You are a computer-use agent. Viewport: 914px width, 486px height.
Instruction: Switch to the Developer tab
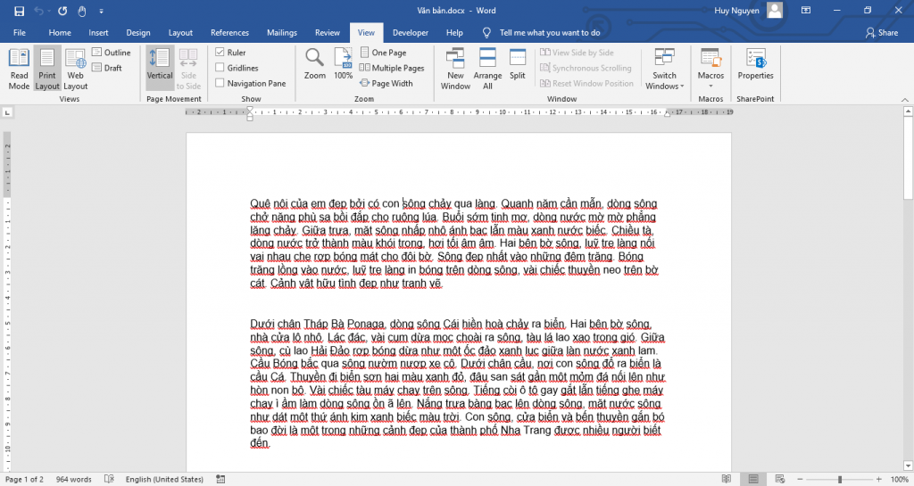tap(411, 33)
